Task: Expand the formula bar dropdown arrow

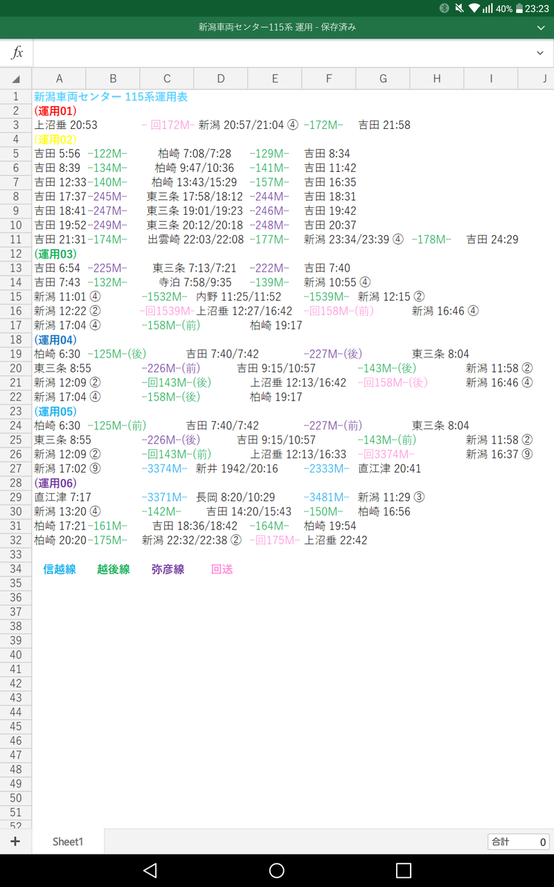Action: 540,53
